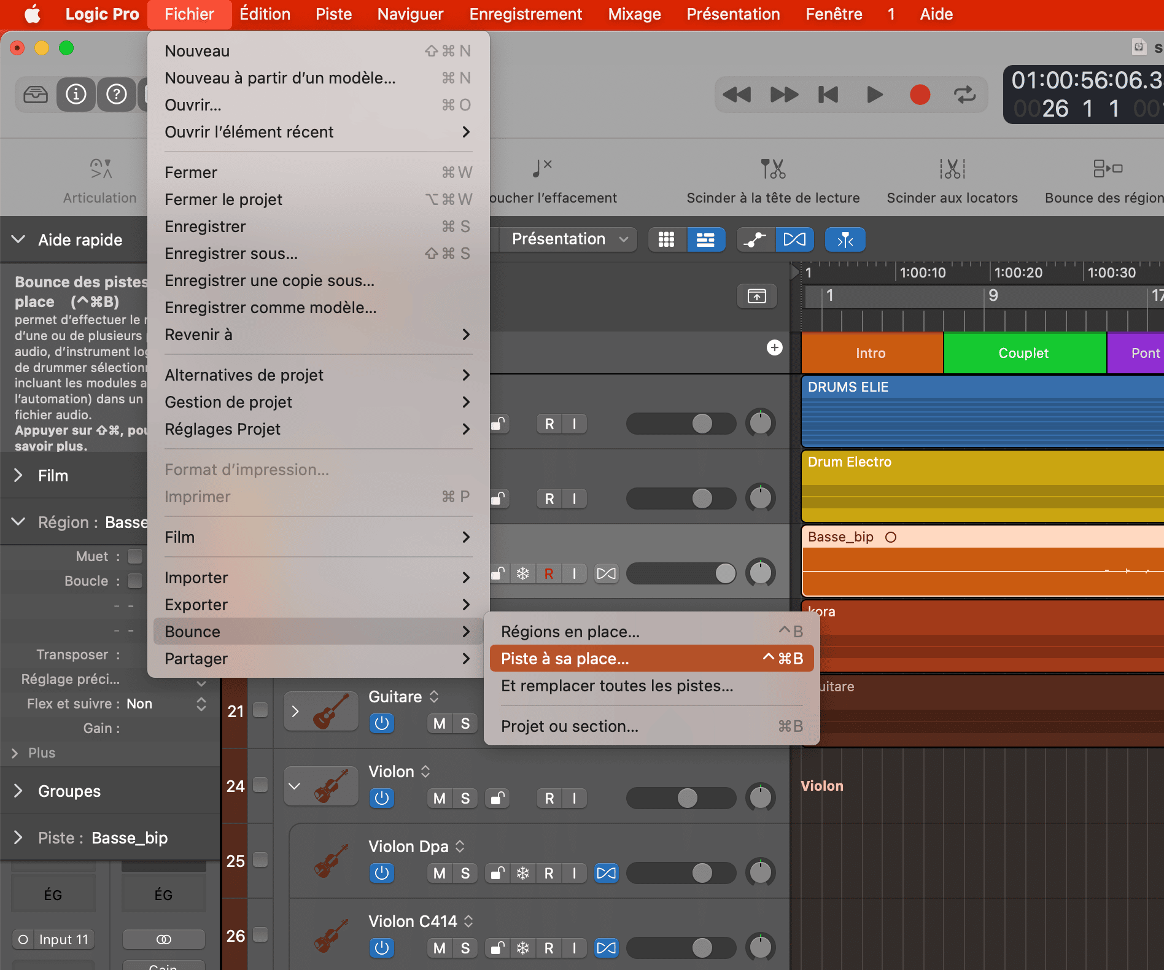Toggle power on Guitare track

click(x=381, y=723)
